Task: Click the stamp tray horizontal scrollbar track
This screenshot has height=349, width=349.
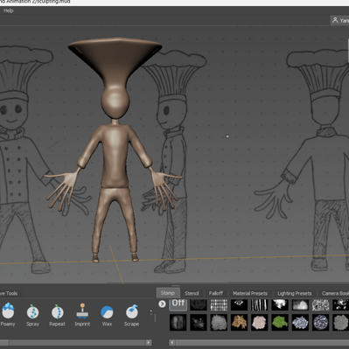Action: pyautogui.click(x=262, y=342)
